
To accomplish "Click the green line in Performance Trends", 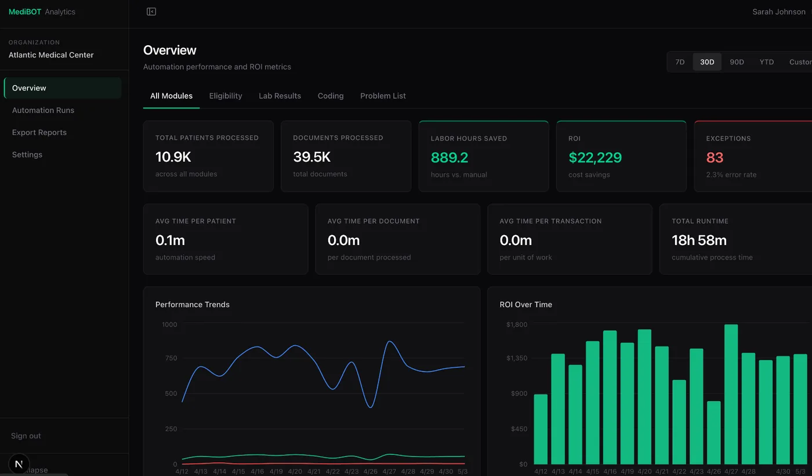I will point(323,456).
